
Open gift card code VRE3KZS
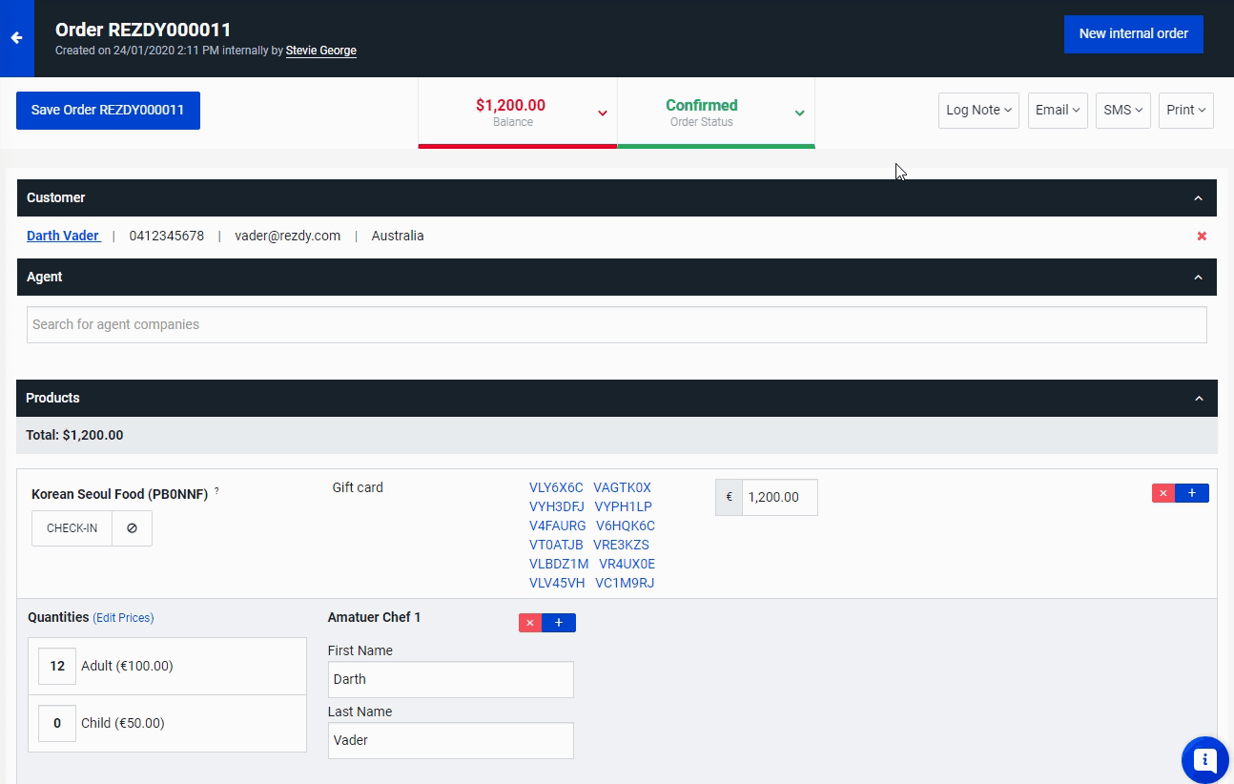[x=621, y=545]
